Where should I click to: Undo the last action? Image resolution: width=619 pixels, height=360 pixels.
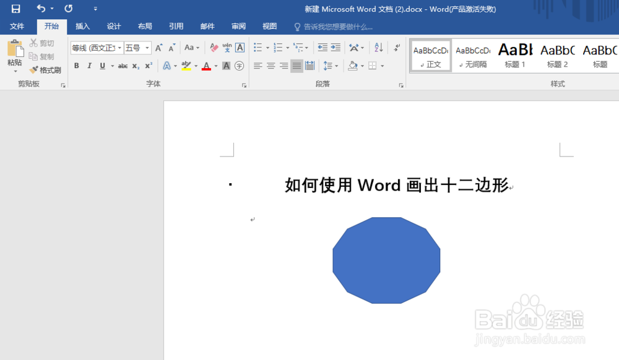tap(41, 8)
